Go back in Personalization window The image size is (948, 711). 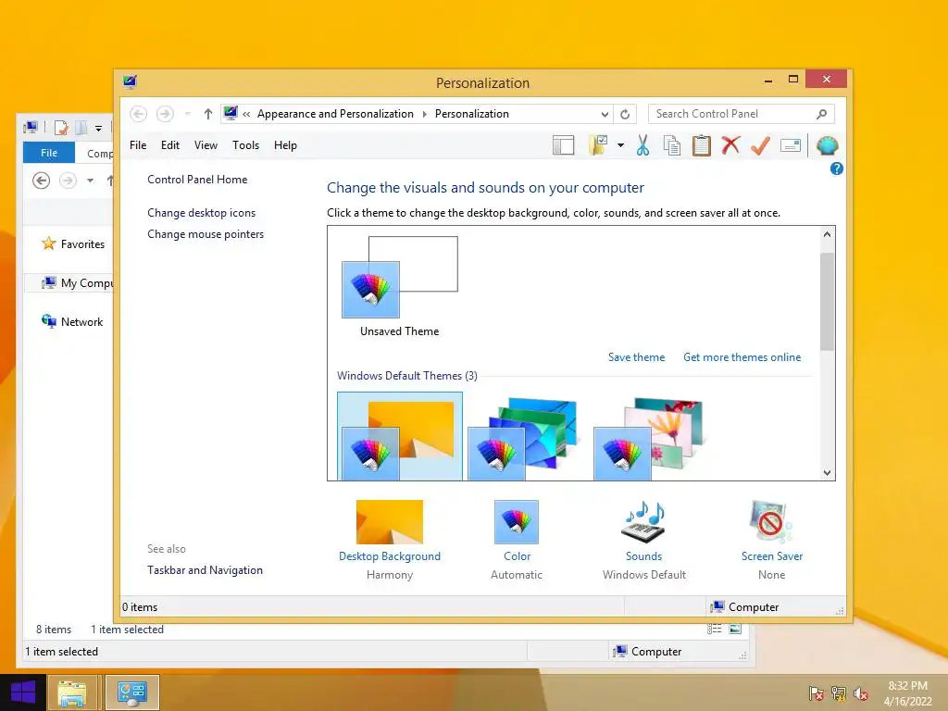[139, 114]
